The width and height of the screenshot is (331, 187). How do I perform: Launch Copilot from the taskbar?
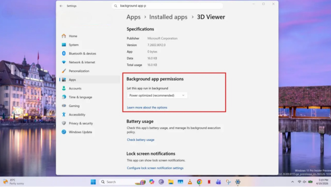pos(152,182)
